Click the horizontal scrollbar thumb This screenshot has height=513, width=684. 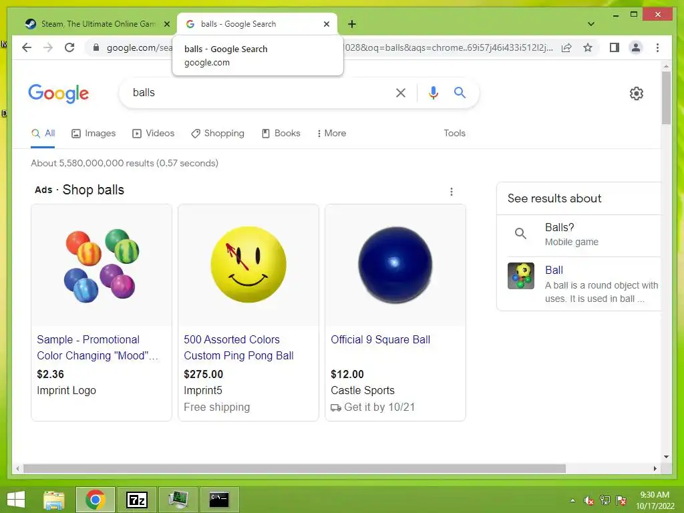[x=295, y=469]
